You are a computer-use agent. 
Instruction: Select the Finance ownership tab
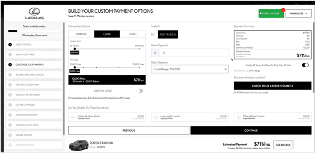(81, 34)
